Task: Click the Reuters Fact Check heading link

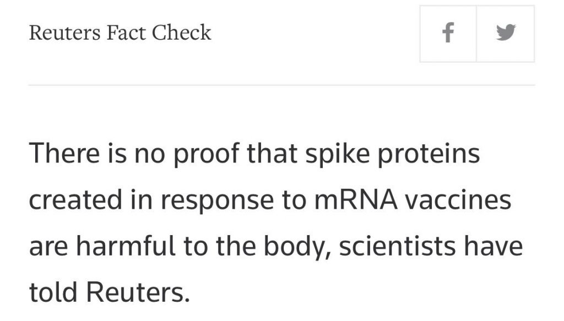Action: [x=121, y=32]
